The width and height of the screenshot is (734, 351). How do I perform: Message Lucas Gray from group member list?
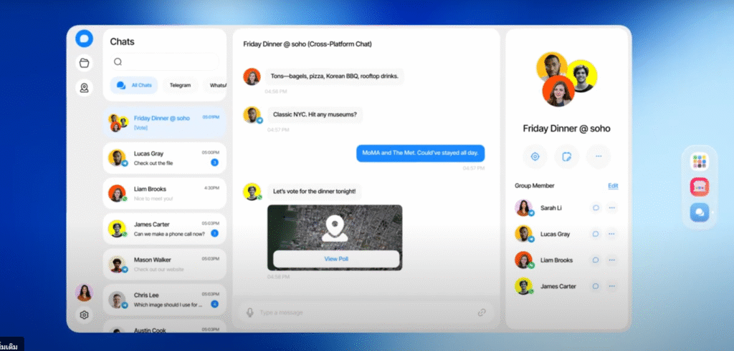pyautogui.click(x=594, y=234)
